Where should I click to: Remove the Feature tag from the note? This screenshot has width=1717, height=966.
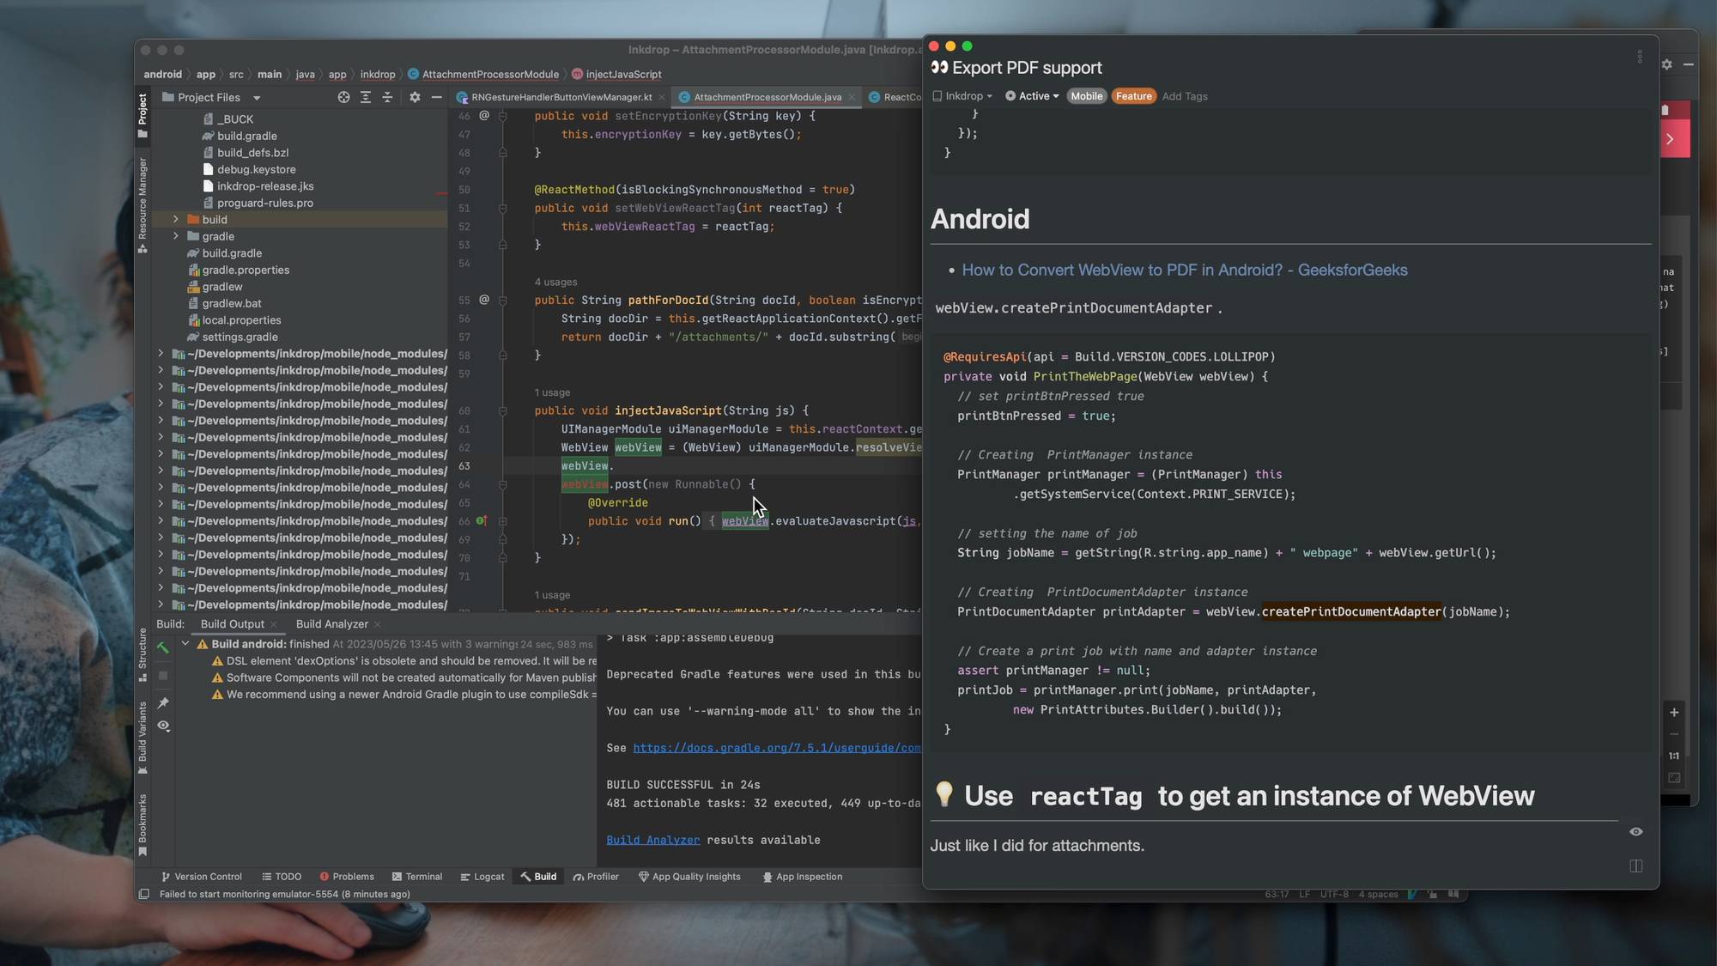pos(1134,96)
